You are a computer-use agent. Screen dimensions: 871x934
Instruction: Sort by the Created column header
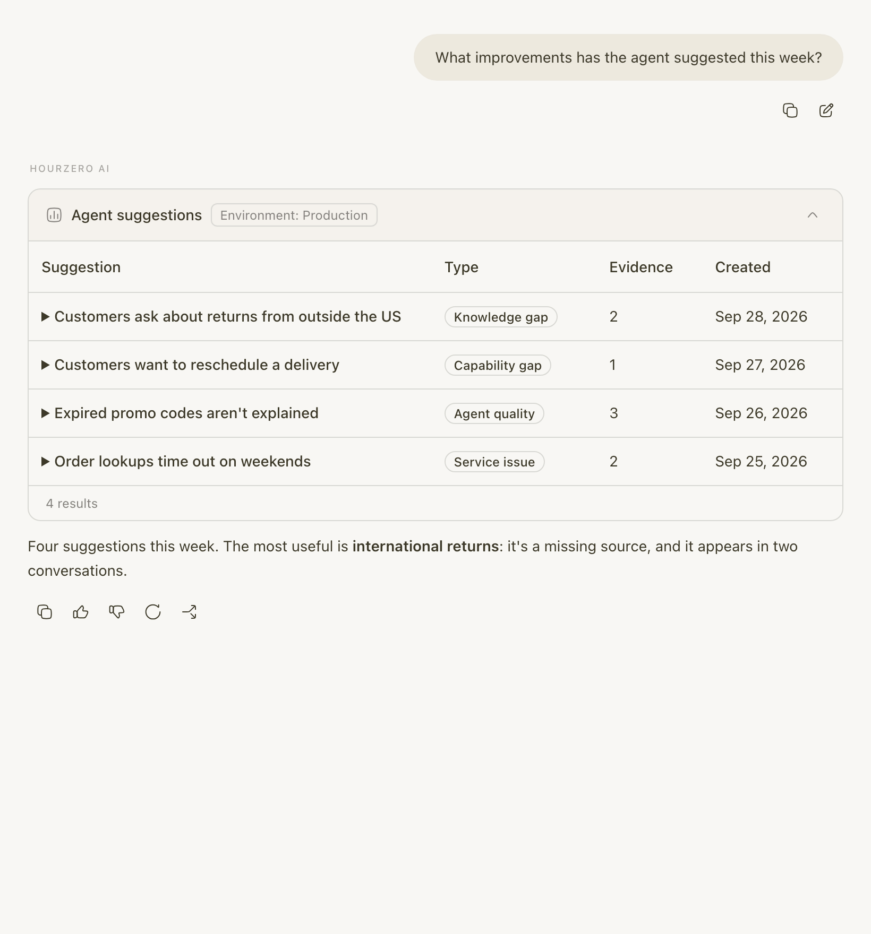pos(742,267)
